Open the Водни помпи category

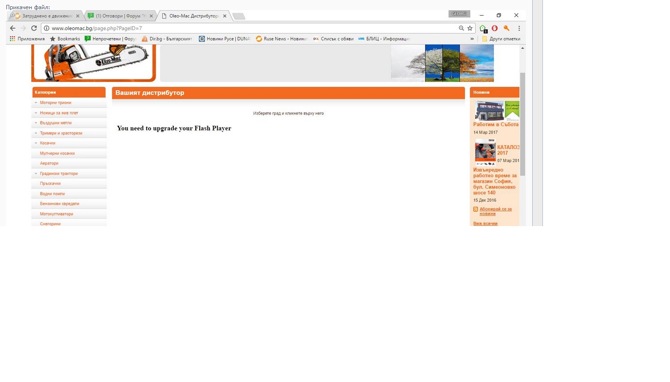pos(52,194)
